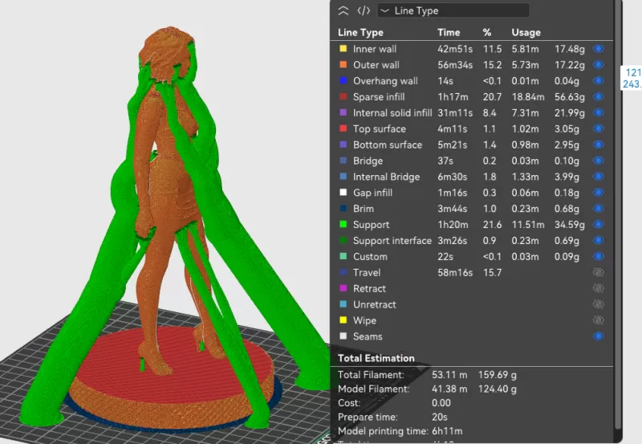Click the Support green color swatch

pos(343,225)
